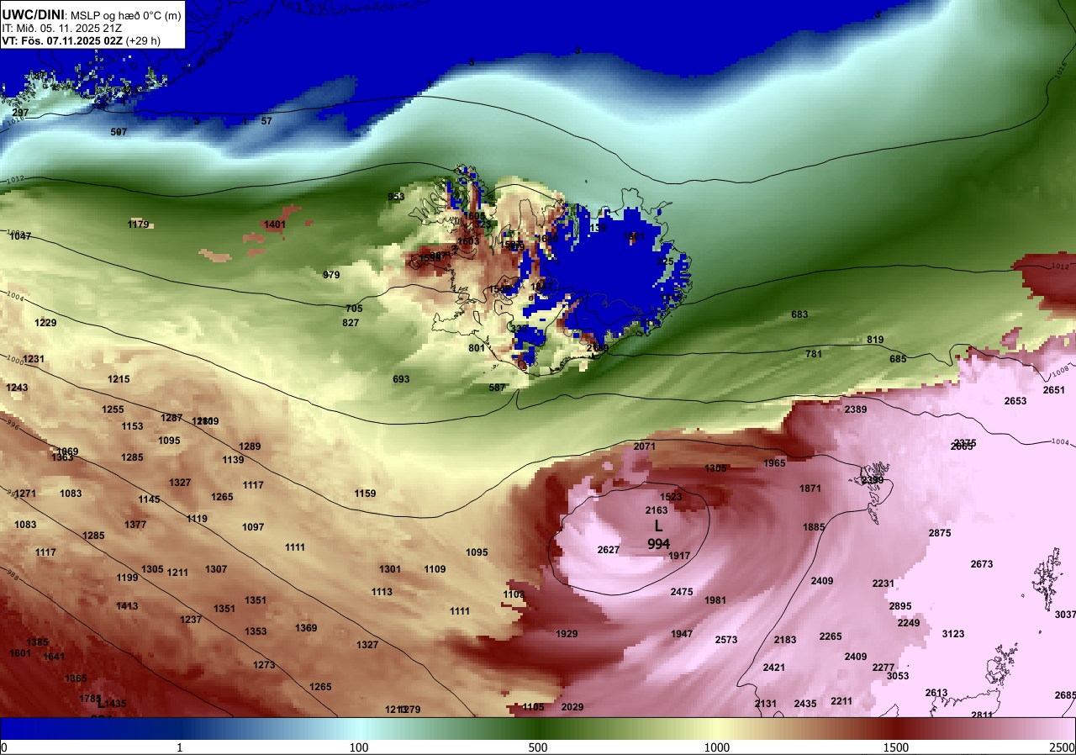Click the 2071 height value

click(x=645, y=446)
